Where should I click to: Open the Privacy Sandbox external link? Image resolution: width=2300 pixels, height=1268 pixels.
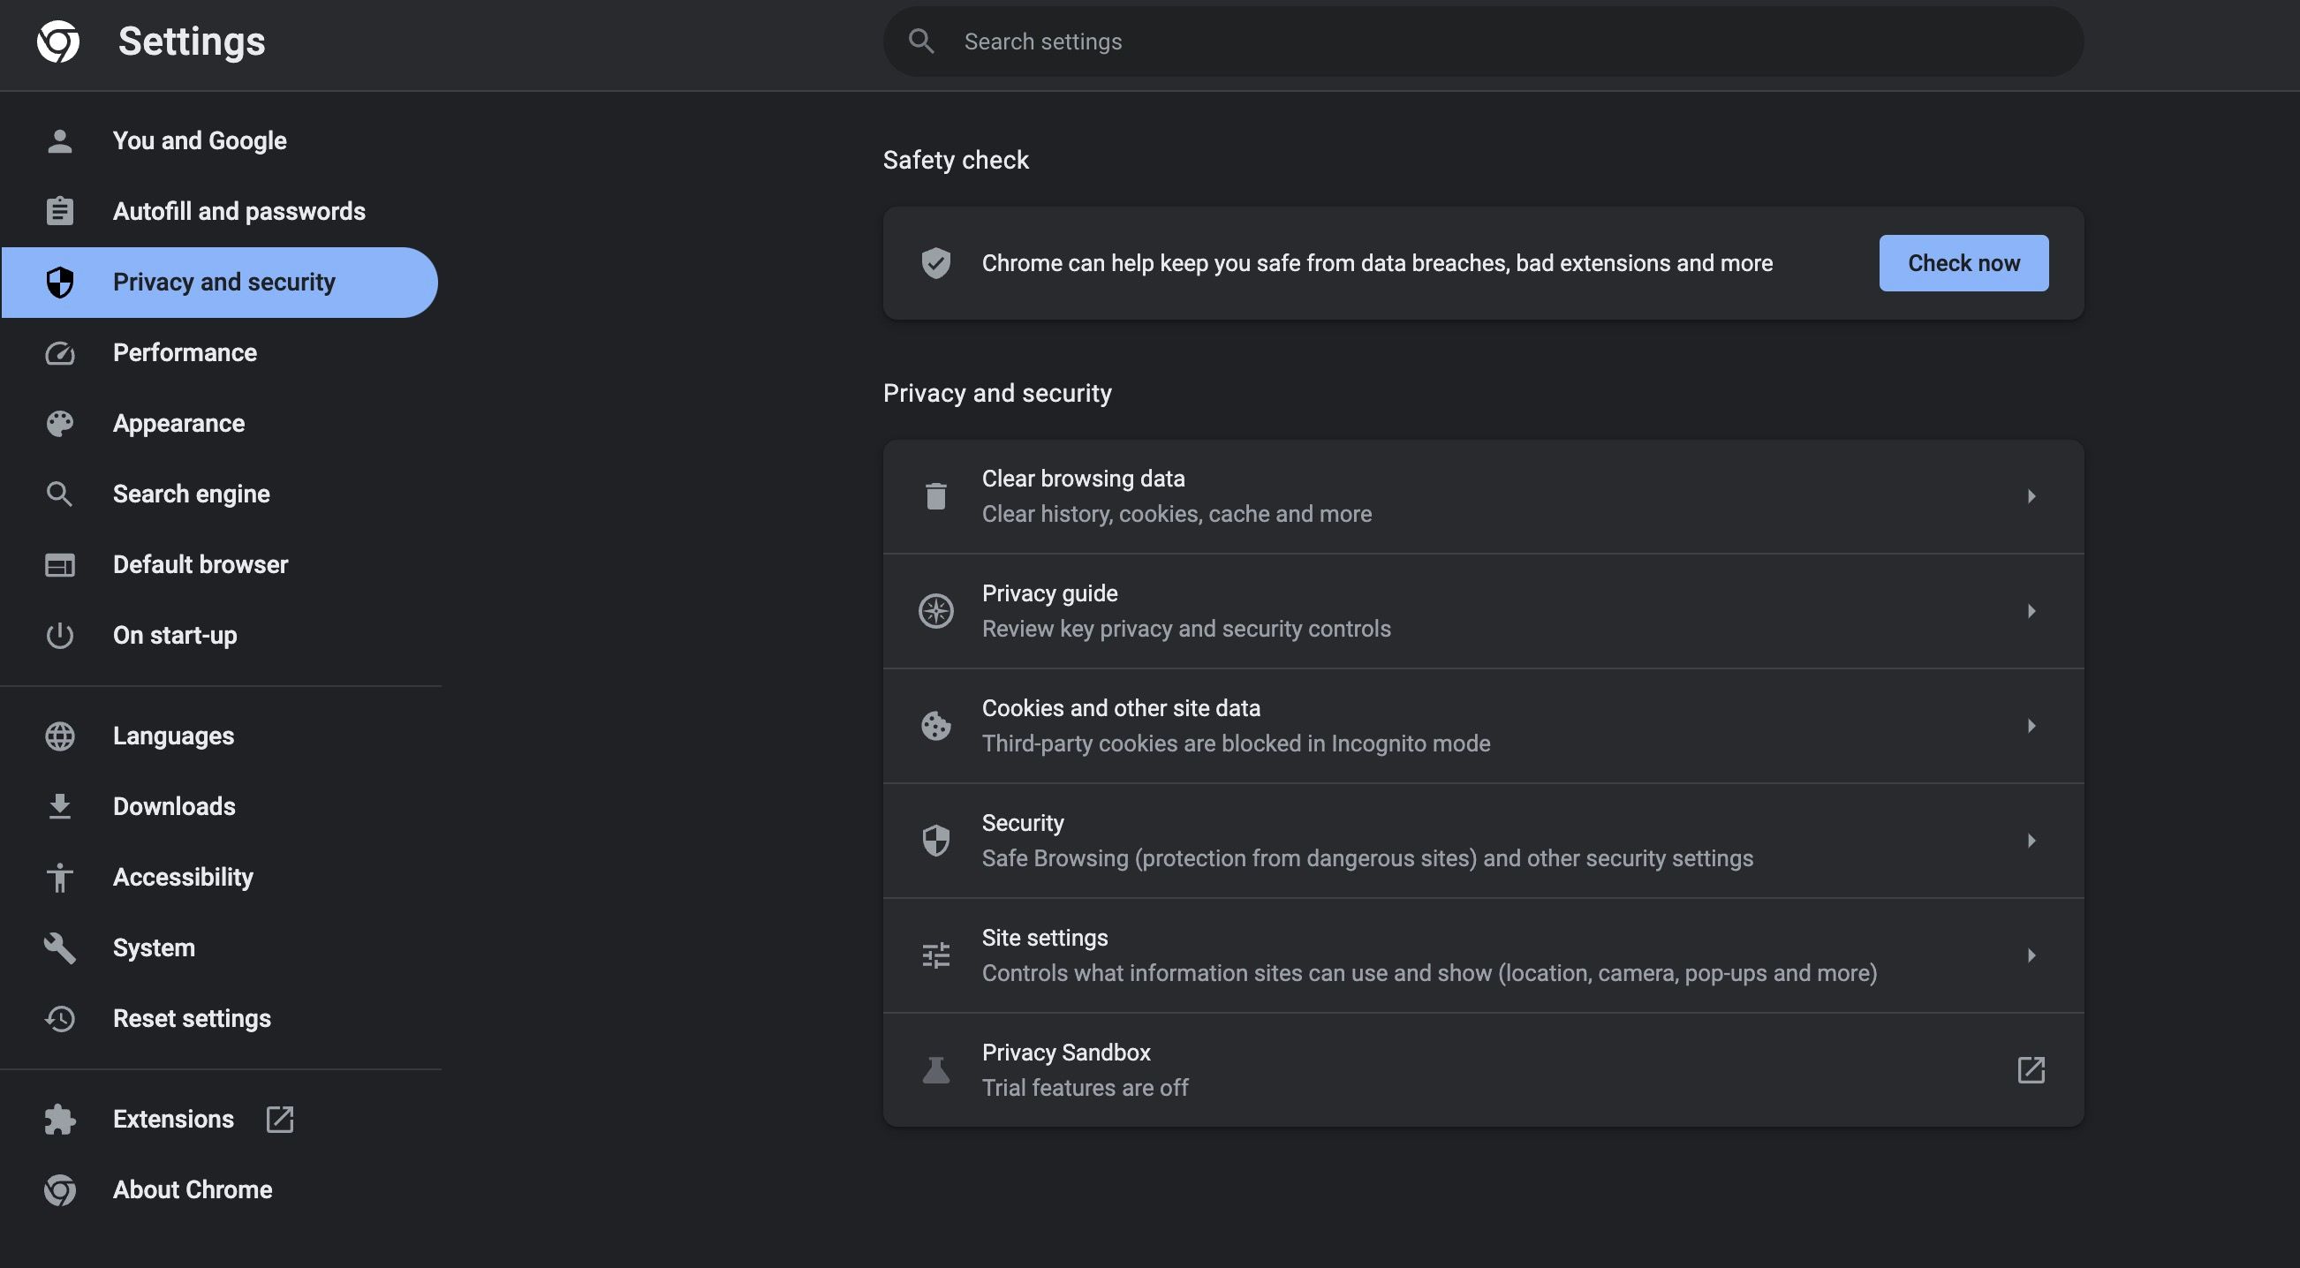(2032, 1070)
